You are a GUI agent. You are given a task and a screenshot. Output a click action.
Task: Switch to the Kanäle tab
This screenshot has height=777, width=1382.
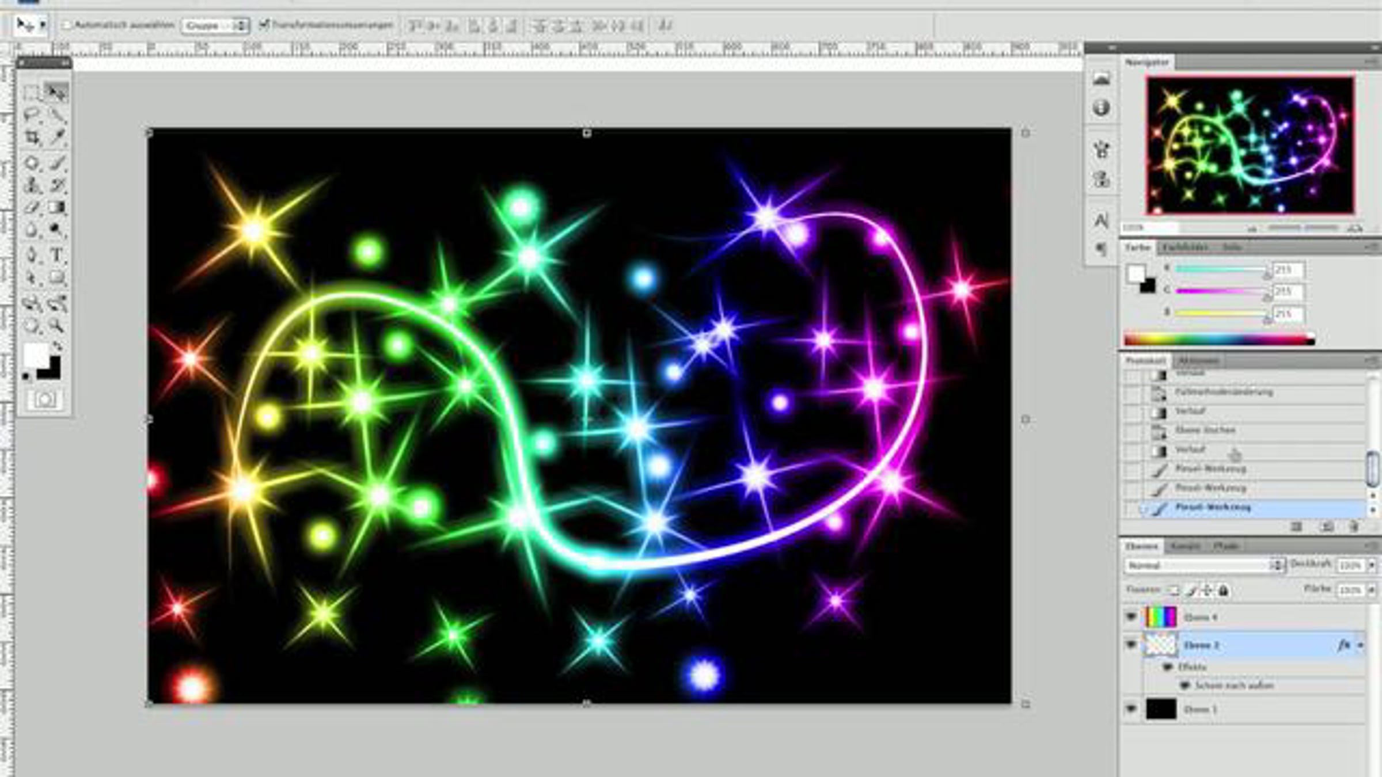(x=1185, y=546)
